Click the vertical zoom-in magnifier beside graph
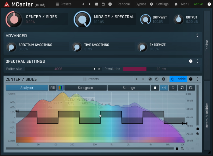Image resolution: width=213 pixels, height=156 pixels. click(198, 134)
